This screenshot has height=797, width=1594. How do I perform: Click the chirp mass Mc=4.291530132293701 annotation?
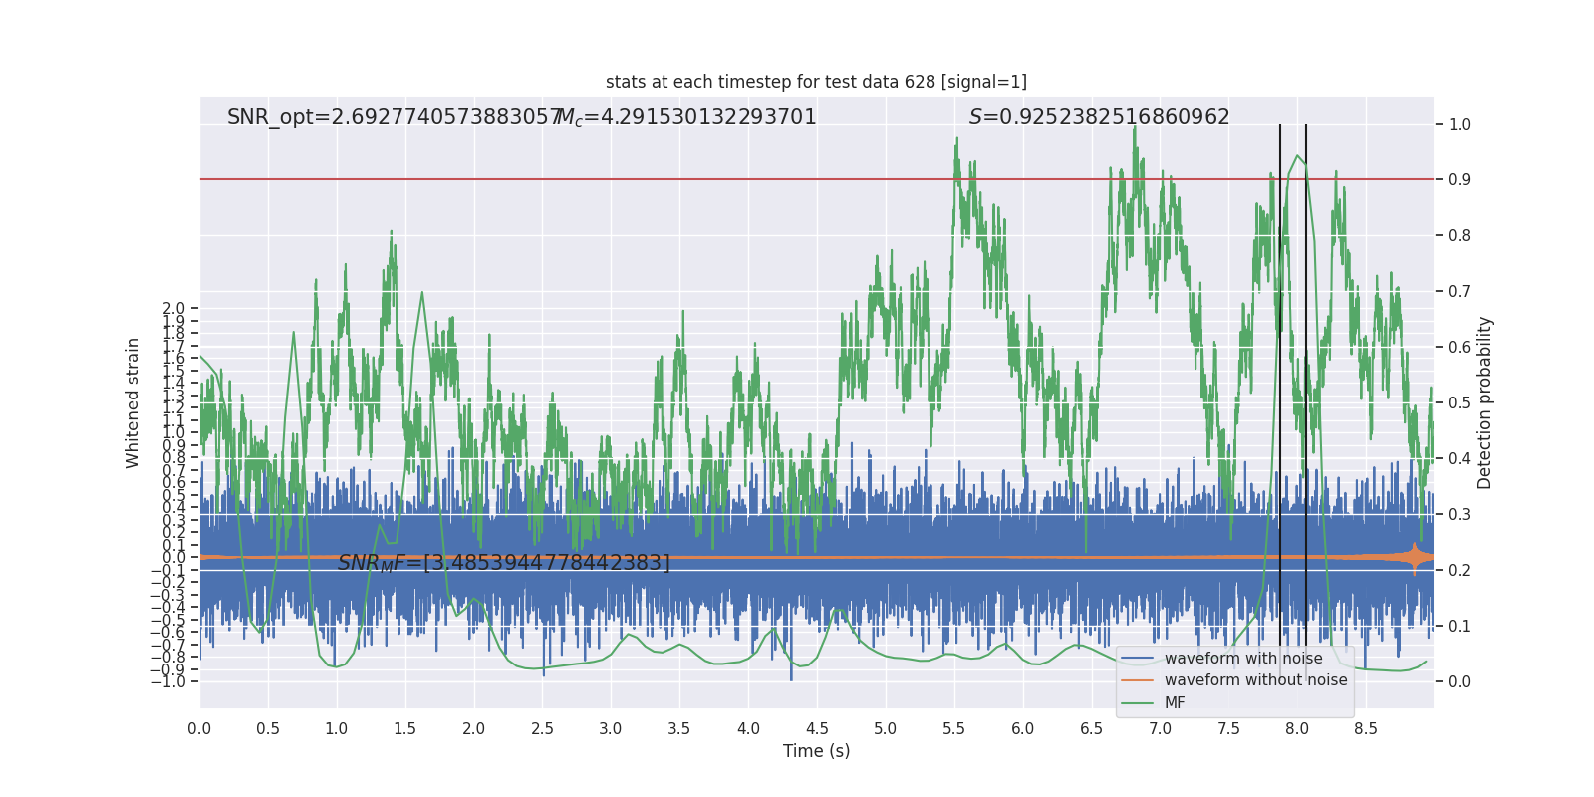[x=686, y=117]
